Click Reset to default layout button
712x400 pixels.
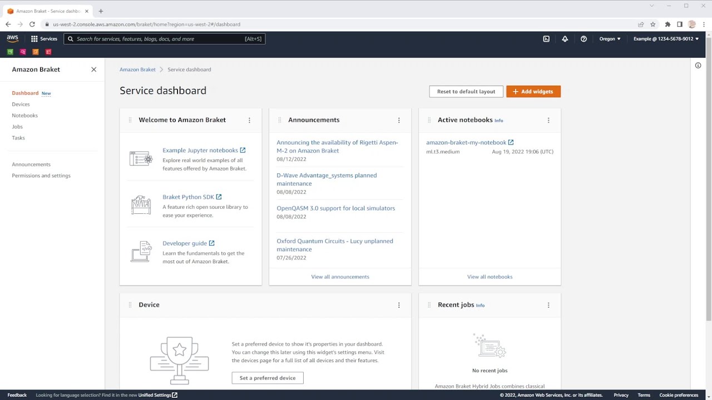tap(466, 92)
